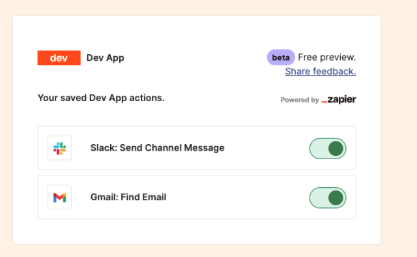Click the orange underscore in the Zapier logo
Screen dimensions: 417x257
point(324,102)
